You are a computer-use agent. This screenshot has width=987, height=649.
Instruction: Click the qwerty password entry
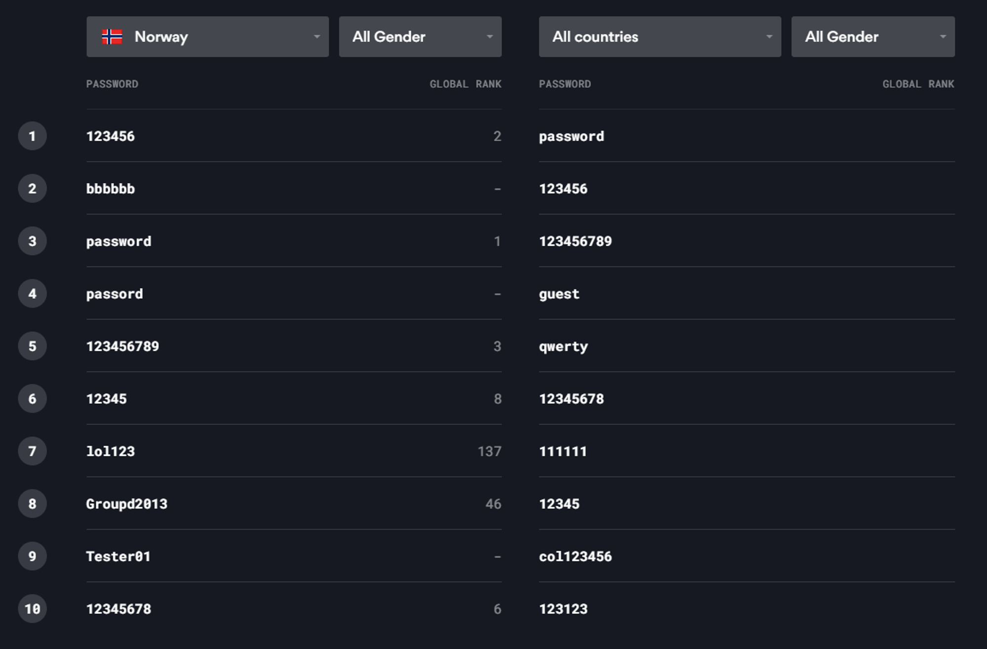(564, 347)
